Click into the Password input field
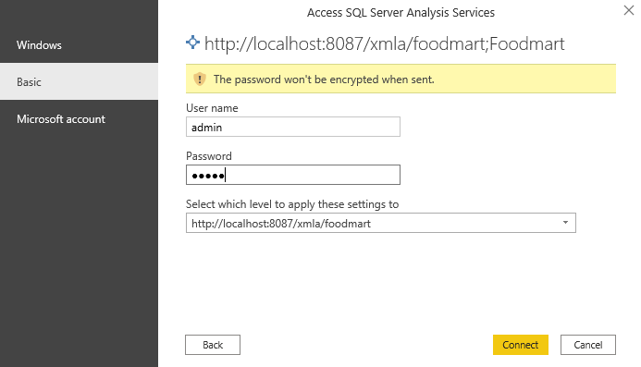 click(292, 175)
